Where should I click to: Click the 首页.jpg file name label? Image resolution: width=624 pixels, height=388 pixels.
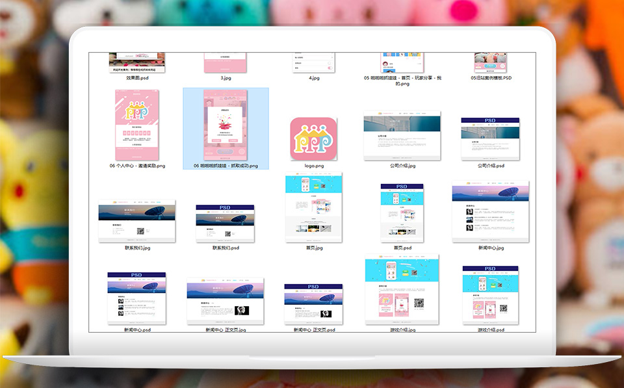(314, 248)
